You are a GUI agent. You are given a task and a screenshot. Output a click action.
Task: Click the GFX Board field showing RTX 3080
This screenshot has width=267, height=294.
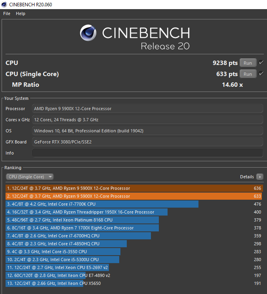pos(147,142)
